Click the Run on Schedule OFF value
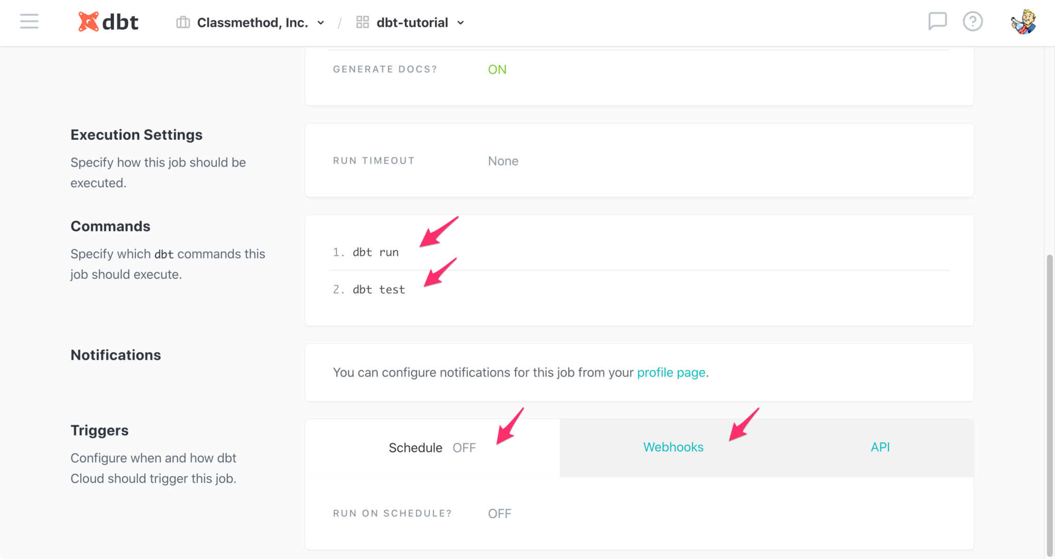Image resolution: width=1055 pixels, height=559 pixels. (x=499, y=514)
